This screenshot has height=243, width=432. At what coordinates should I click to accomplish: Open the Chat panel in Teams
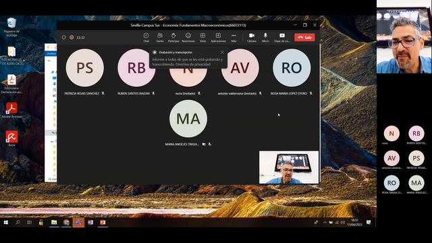coord(146,38)
